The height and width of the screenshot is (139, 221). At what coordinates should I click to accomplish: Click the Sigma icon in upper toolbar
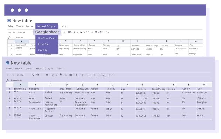pos(106,32)
